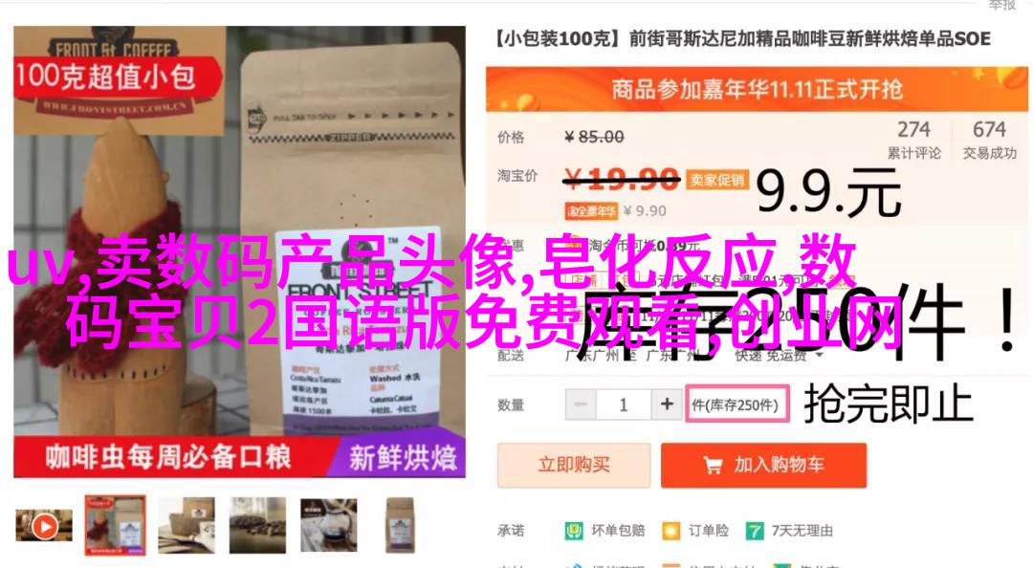Click the 订单险 order insurance icon
This screenshot has height=568, width=1033.
[670, 531]
